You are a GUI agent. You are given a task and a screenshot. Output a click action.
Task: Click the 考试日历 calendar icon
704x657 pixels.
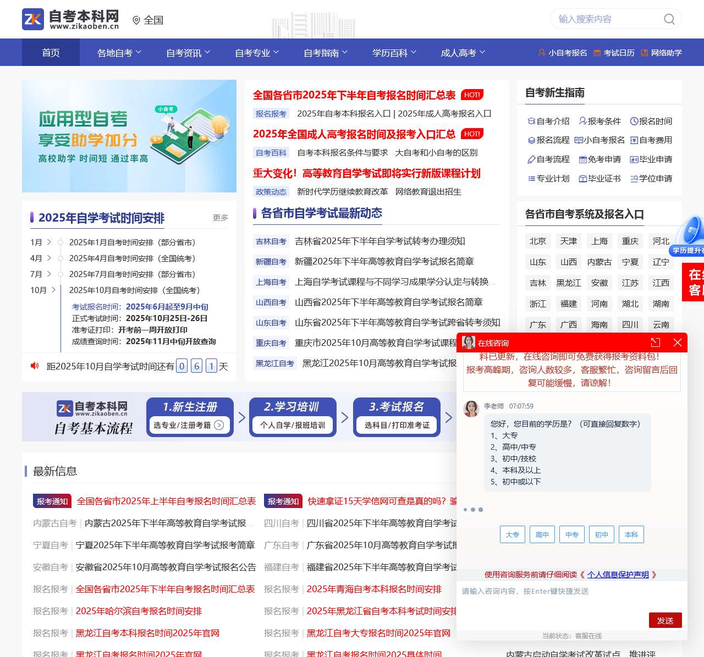pos(597,53)
